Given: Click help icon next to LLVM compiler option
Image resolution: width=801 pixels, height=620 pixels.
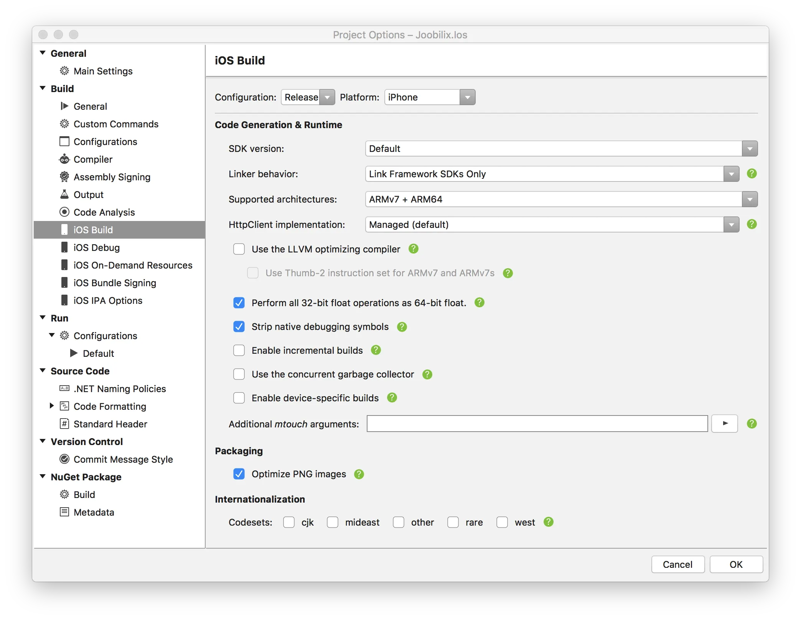Looking at the screenshot, I should [413, 249].
